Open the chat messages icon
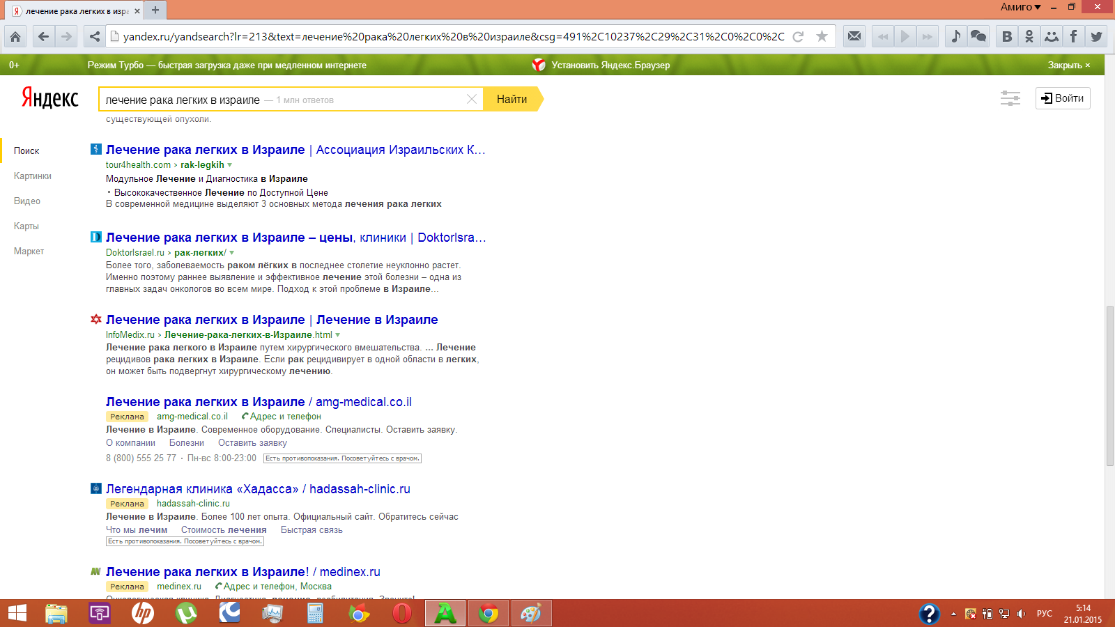 (x=978, y=36)
